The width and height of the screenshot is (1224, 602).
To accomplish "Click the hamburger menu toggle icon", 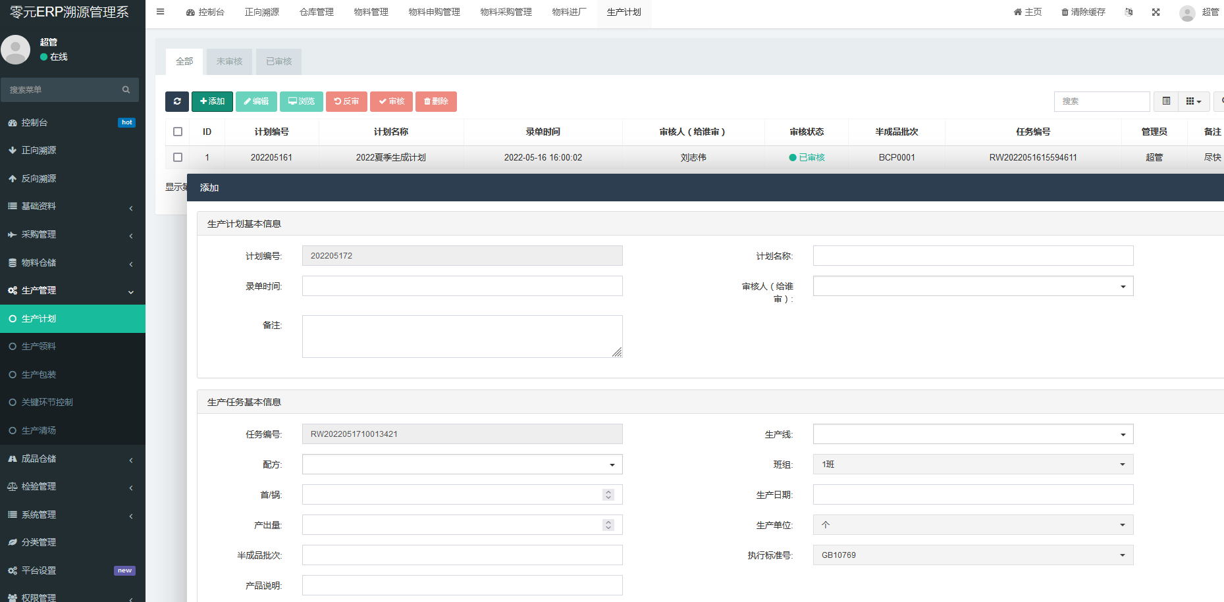I will pyautogui.click(x=160, y=12).
